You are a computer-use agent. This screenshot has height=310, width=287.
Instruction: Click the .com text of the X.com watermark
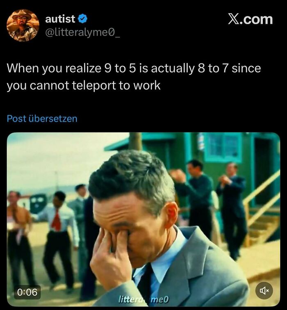coord(256,20)
